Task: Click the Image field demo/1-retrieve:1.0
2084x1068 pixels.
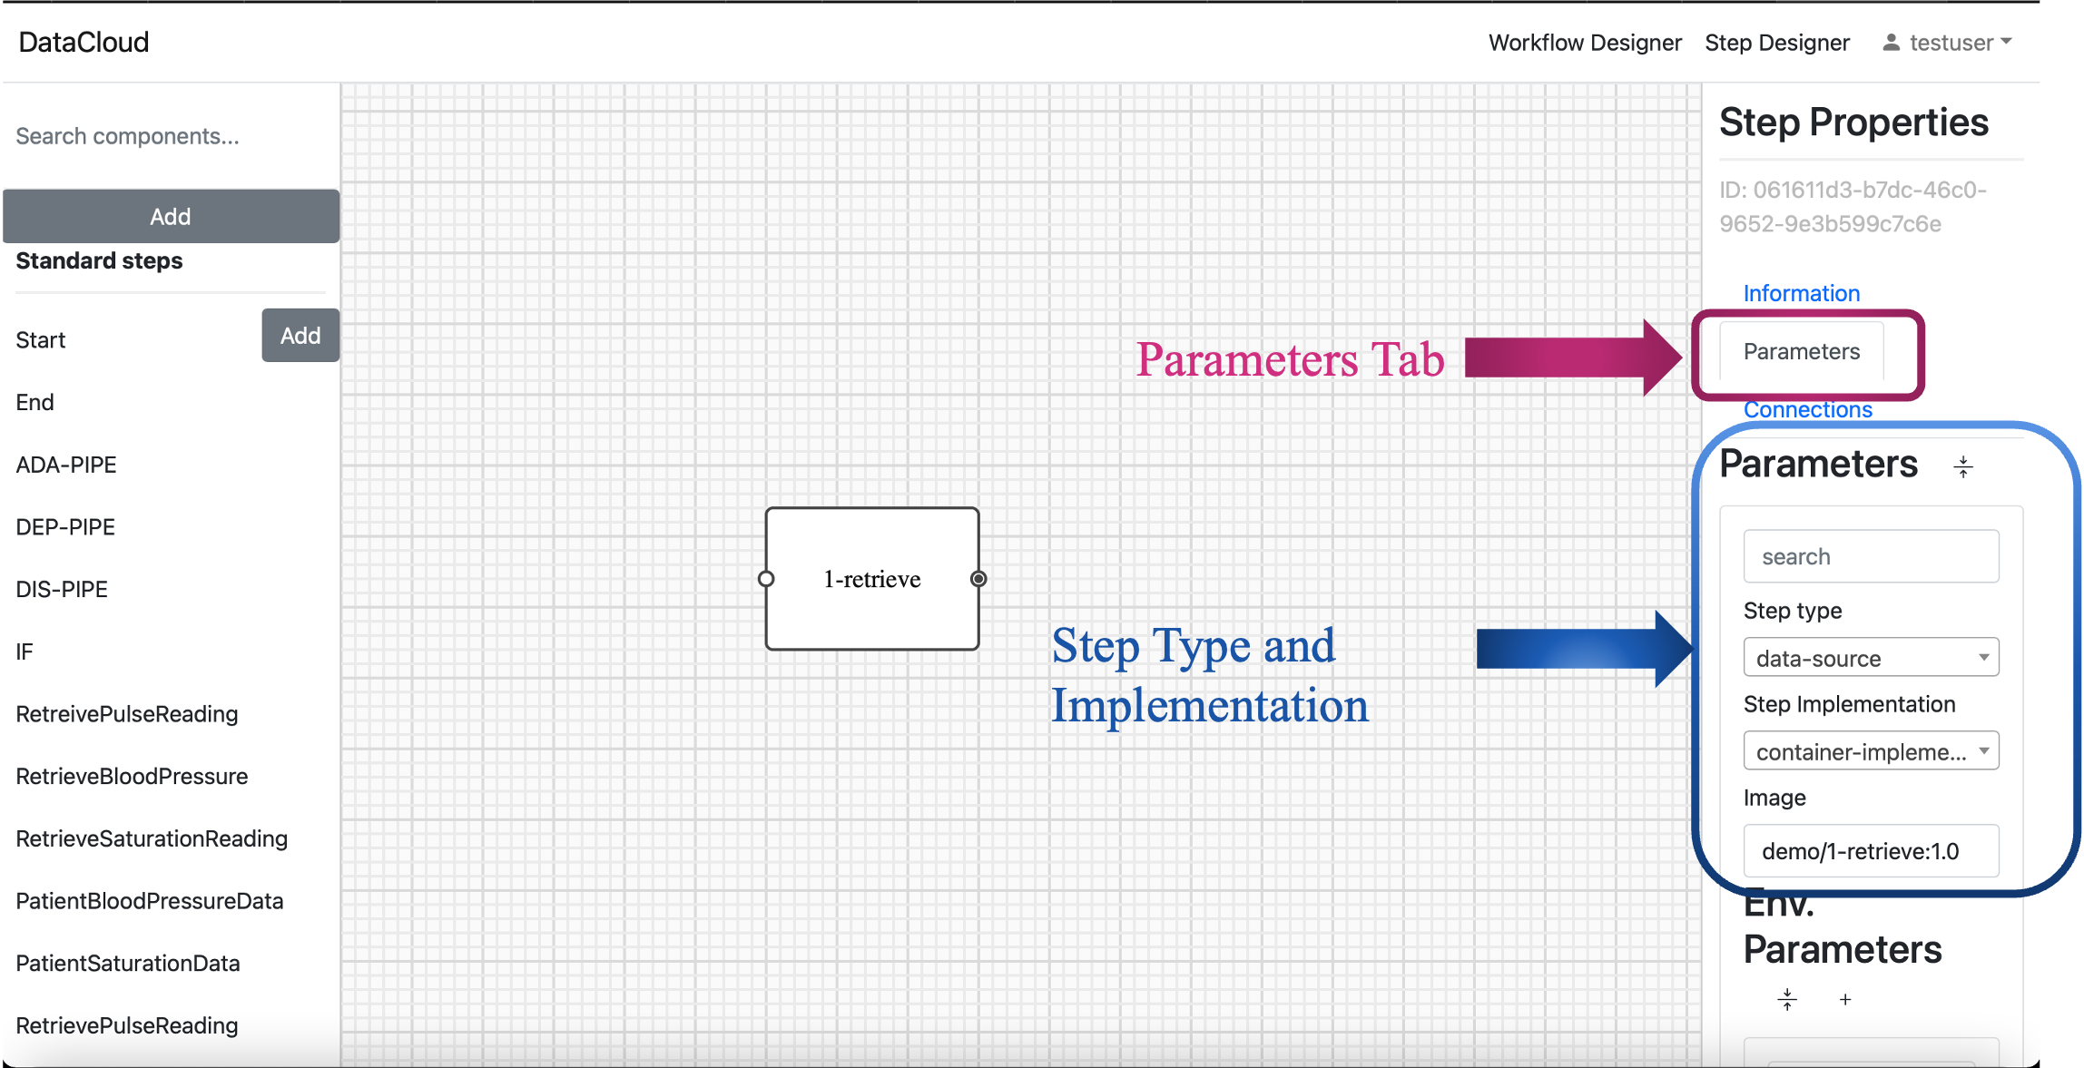Action: [x=1871, y=851]
